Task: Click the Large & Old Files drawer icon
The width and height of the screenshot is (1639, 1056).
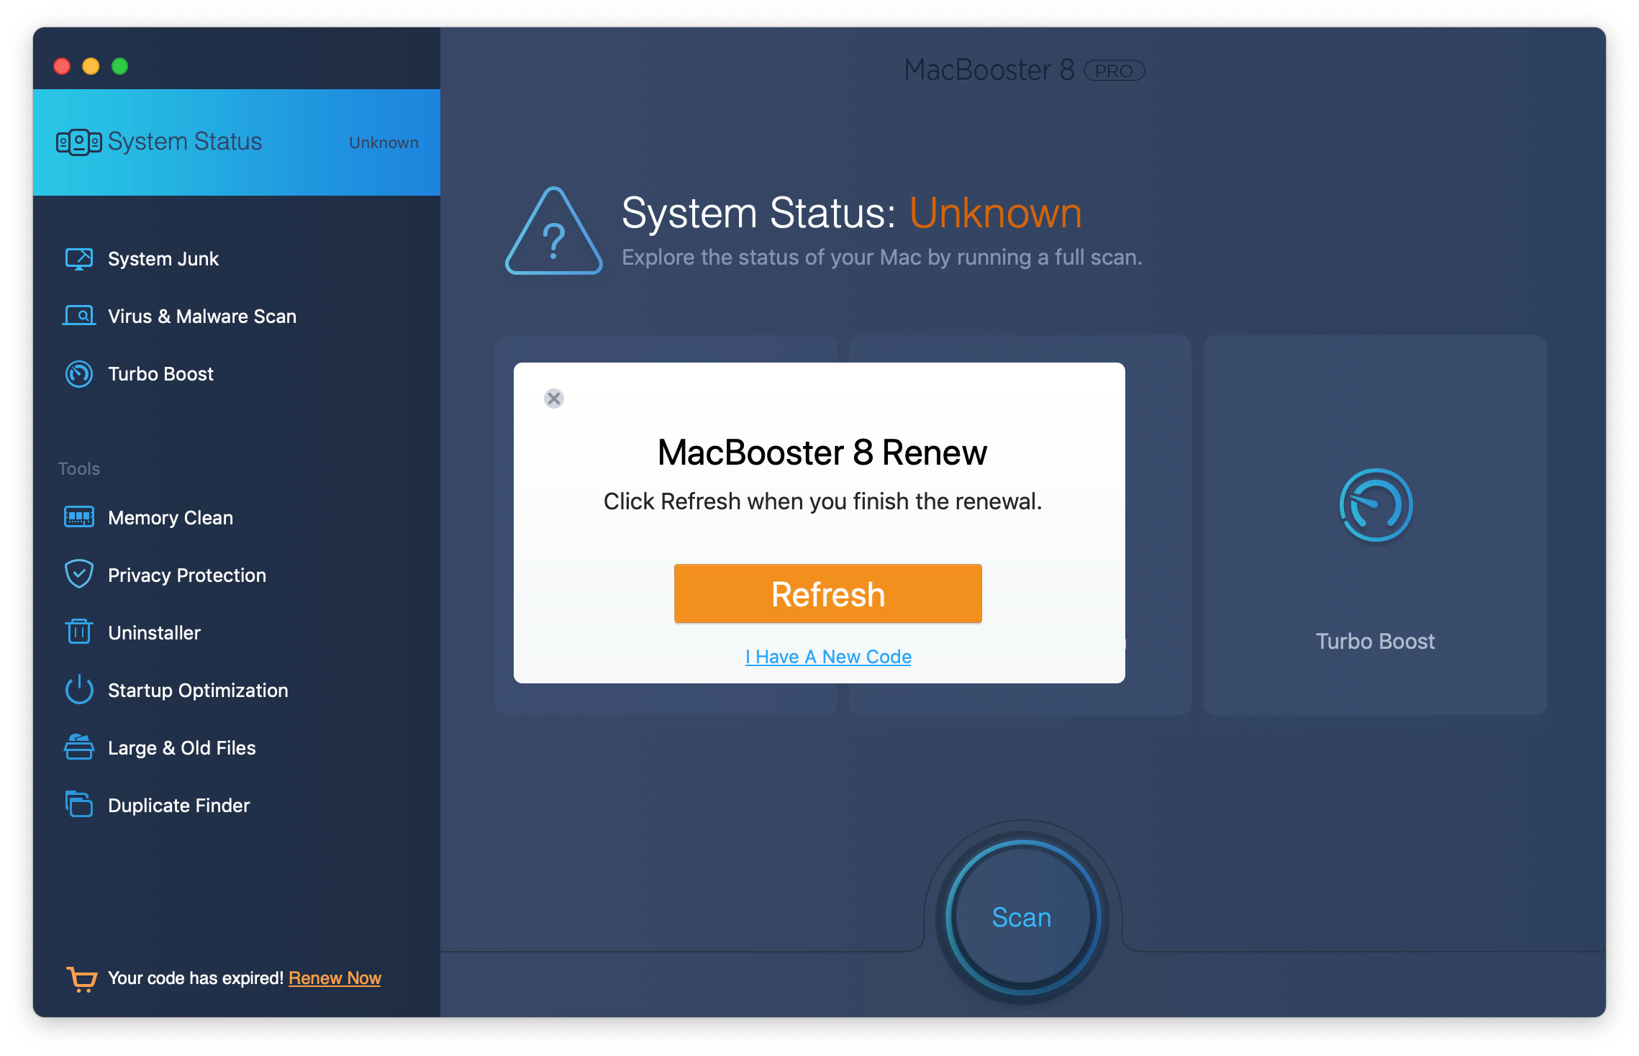Action: (79, 747)
